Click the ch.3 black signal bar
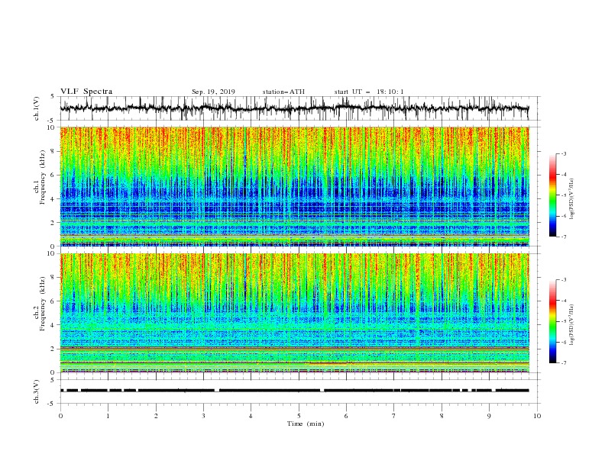This screenshot has height=467, width=605. pyautogui.click(x=295, y=391)
